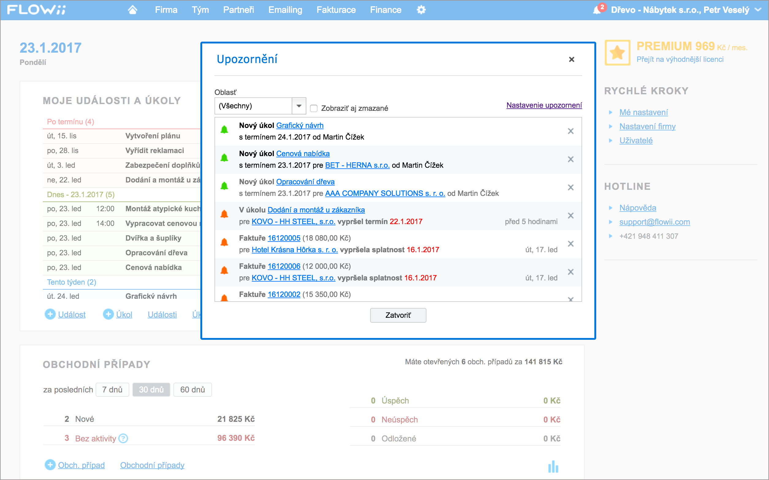
Task: Open the Emailing menu
Action: pyautogui.click(x=285, y=10)
